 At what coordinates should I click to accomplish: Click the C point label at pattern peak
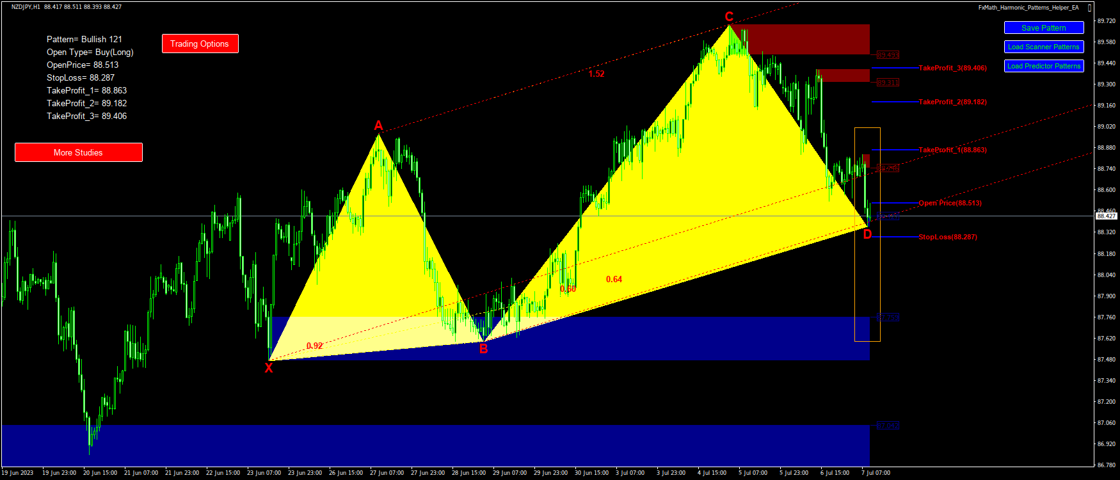[729, 17]
